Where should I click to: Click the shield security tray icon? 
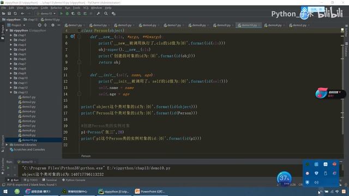pyautogui.click(x=316, y=173)
